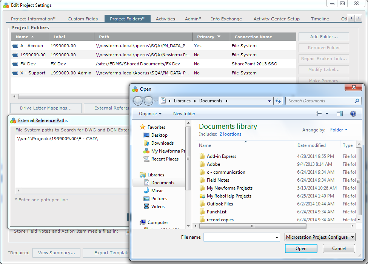Click the folder icon for FX Dev row
Viewport: 368px width, 264px height.
(15, 64)
